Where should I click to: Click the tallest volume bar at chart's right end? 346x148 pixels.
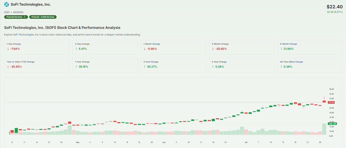click(x=324, y=129)
